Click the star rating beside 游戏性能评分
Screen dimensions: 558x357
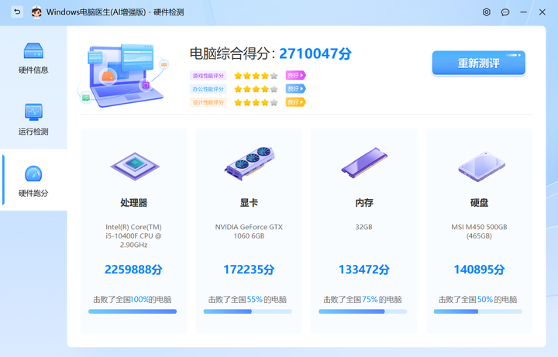pyautogui.click(x=256, y=75)
